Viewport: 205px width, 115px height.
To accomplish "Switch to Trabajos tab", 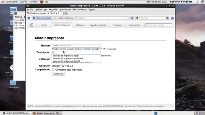I will click(117, 25).
